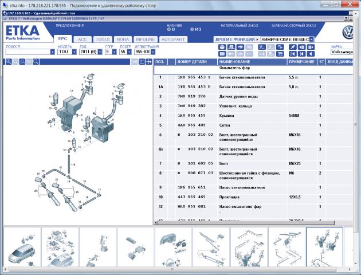Click the cart-with-arrow icon above shopping cart

point(280,47)
